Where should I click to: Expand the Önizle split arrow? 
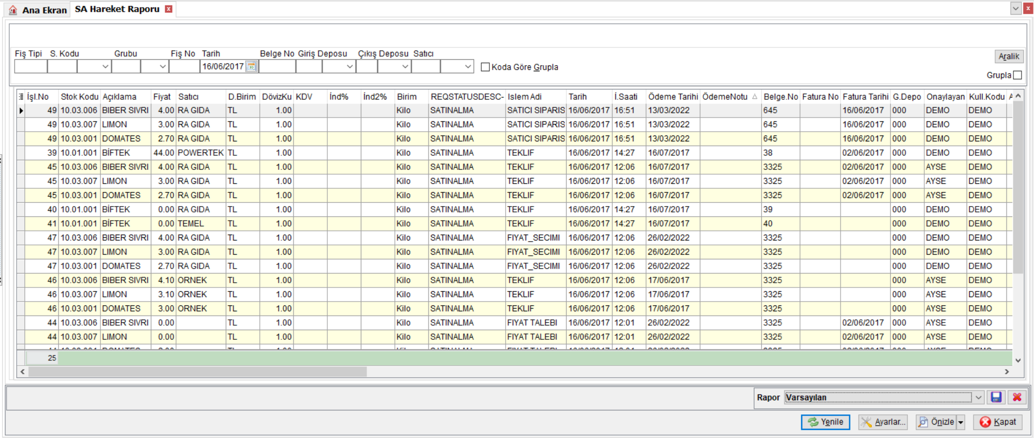[x=961, y=422]
